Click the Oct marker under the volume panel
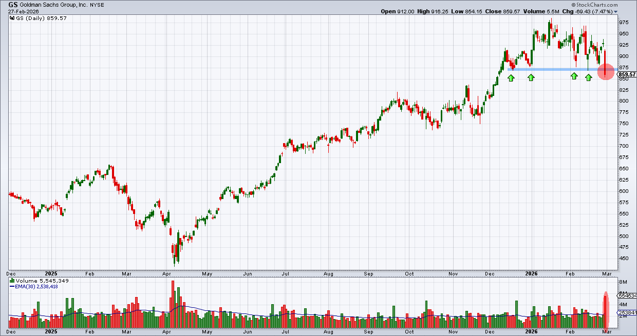The height and width of the screenshot is (336, 637). (409, 332)
